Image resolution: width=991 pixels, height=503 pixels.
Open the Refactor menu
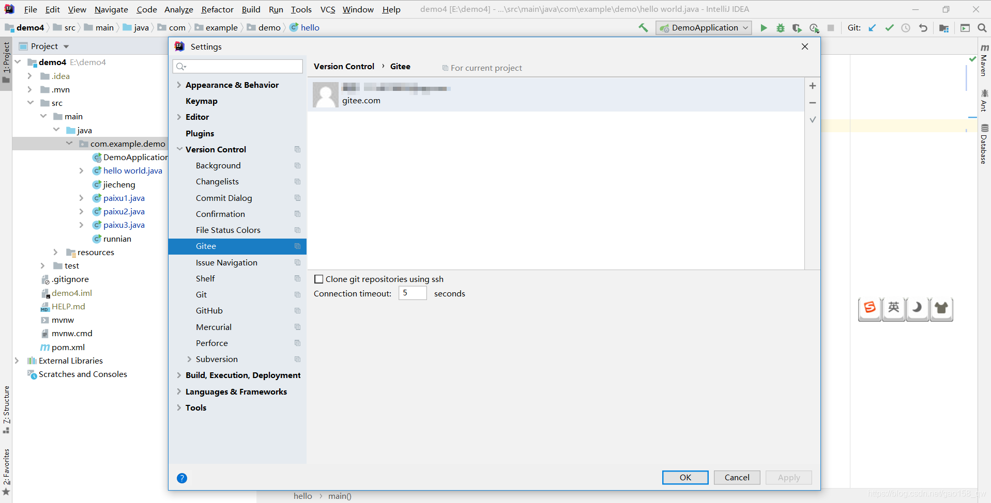217,9
